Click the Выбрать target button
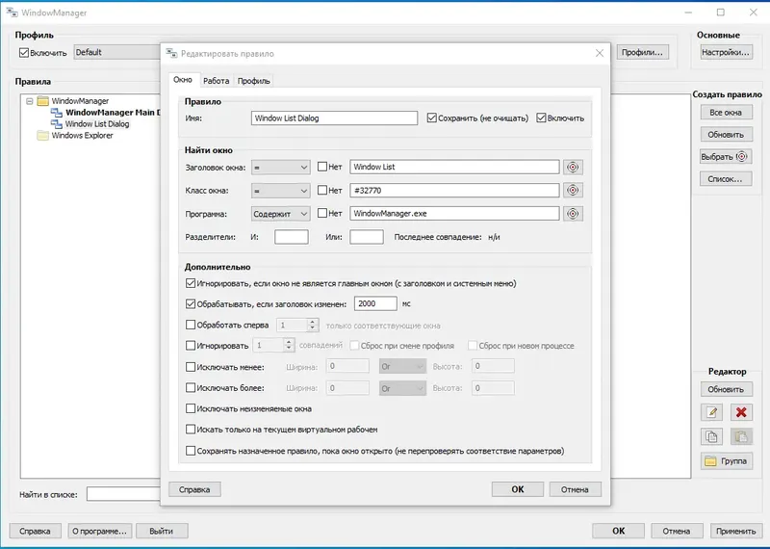Screen dimensions: 770x549 (x=726, y=157)
